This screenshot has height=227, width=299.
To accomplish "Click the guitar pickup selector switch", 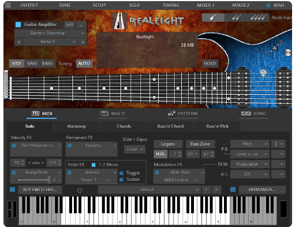I will click(x=274, y=48).
